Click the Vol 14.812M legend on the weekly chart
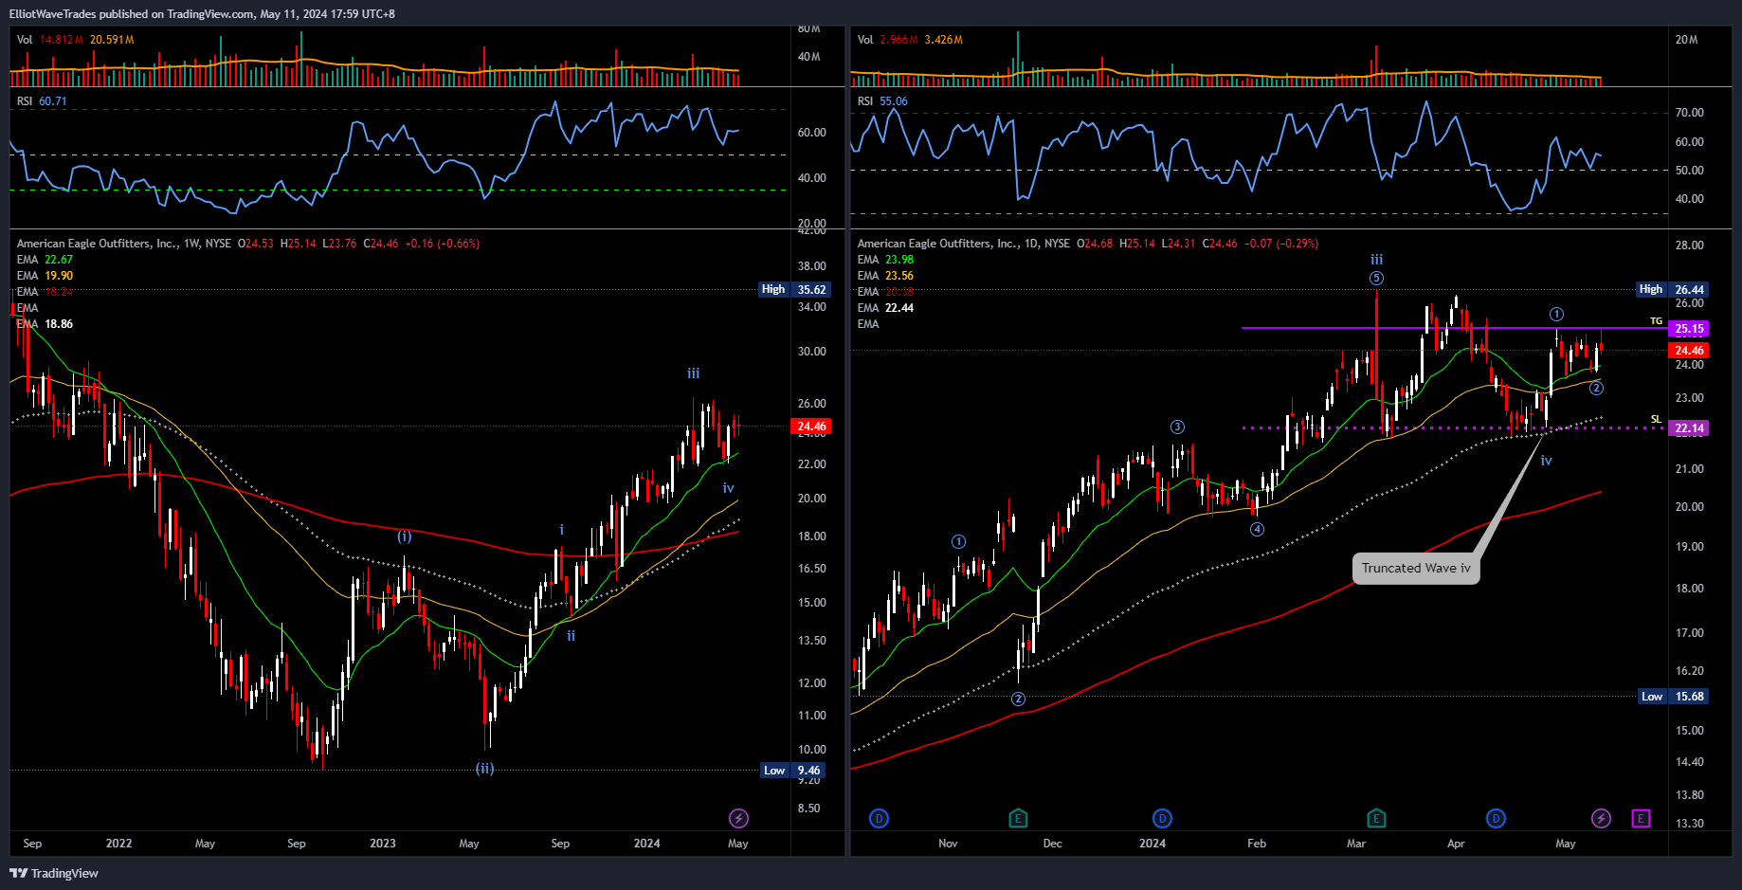Viewport: 1742px width, 890px height. (x=75, y=40)
